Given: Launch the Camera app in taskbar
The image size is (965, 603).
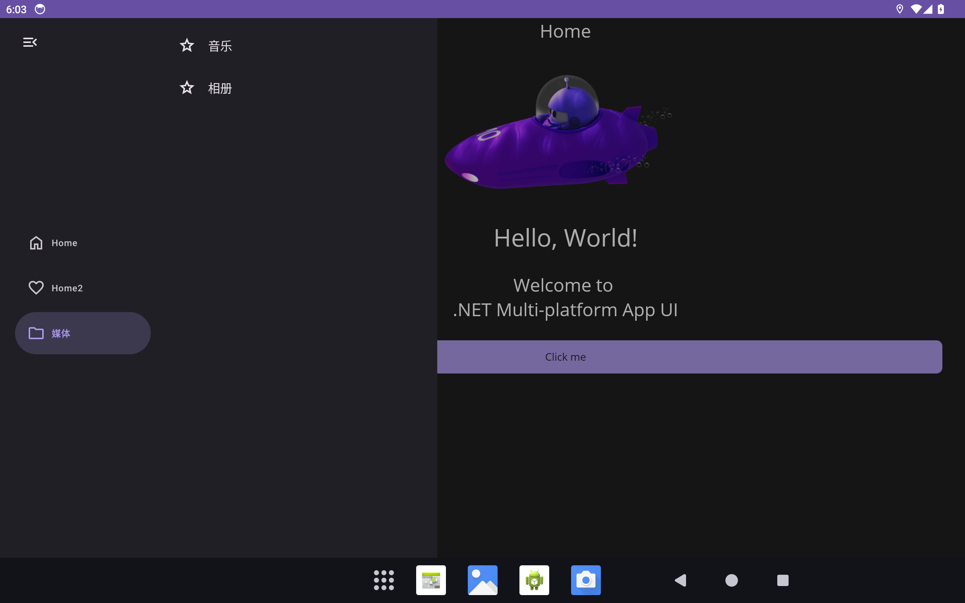Looking at the screenshot, I should coord(586,580).
